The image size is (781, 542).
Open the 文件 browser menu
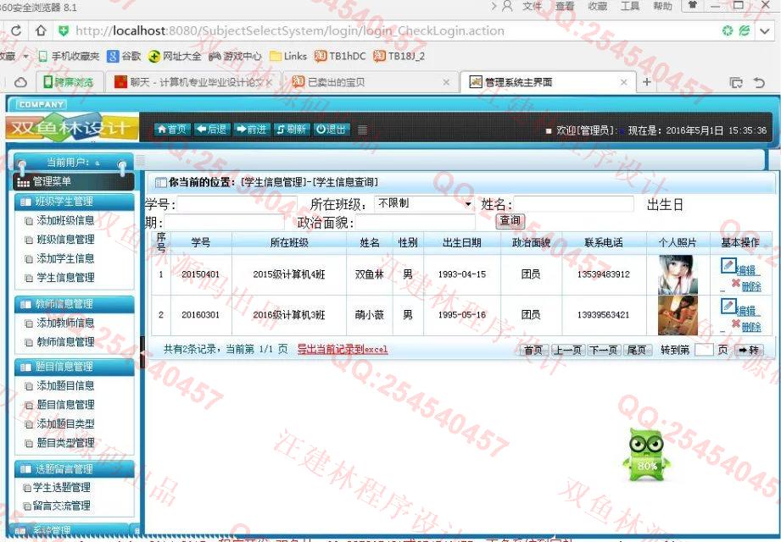click(532, 6)
